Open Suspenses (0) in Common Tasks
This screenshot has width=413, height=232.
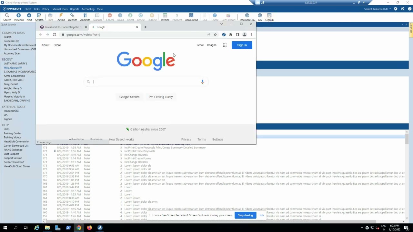coord(11,41)
